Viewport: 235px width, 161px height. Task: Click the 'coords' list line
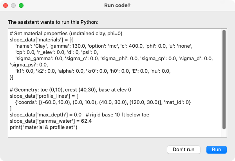point(103,102)
